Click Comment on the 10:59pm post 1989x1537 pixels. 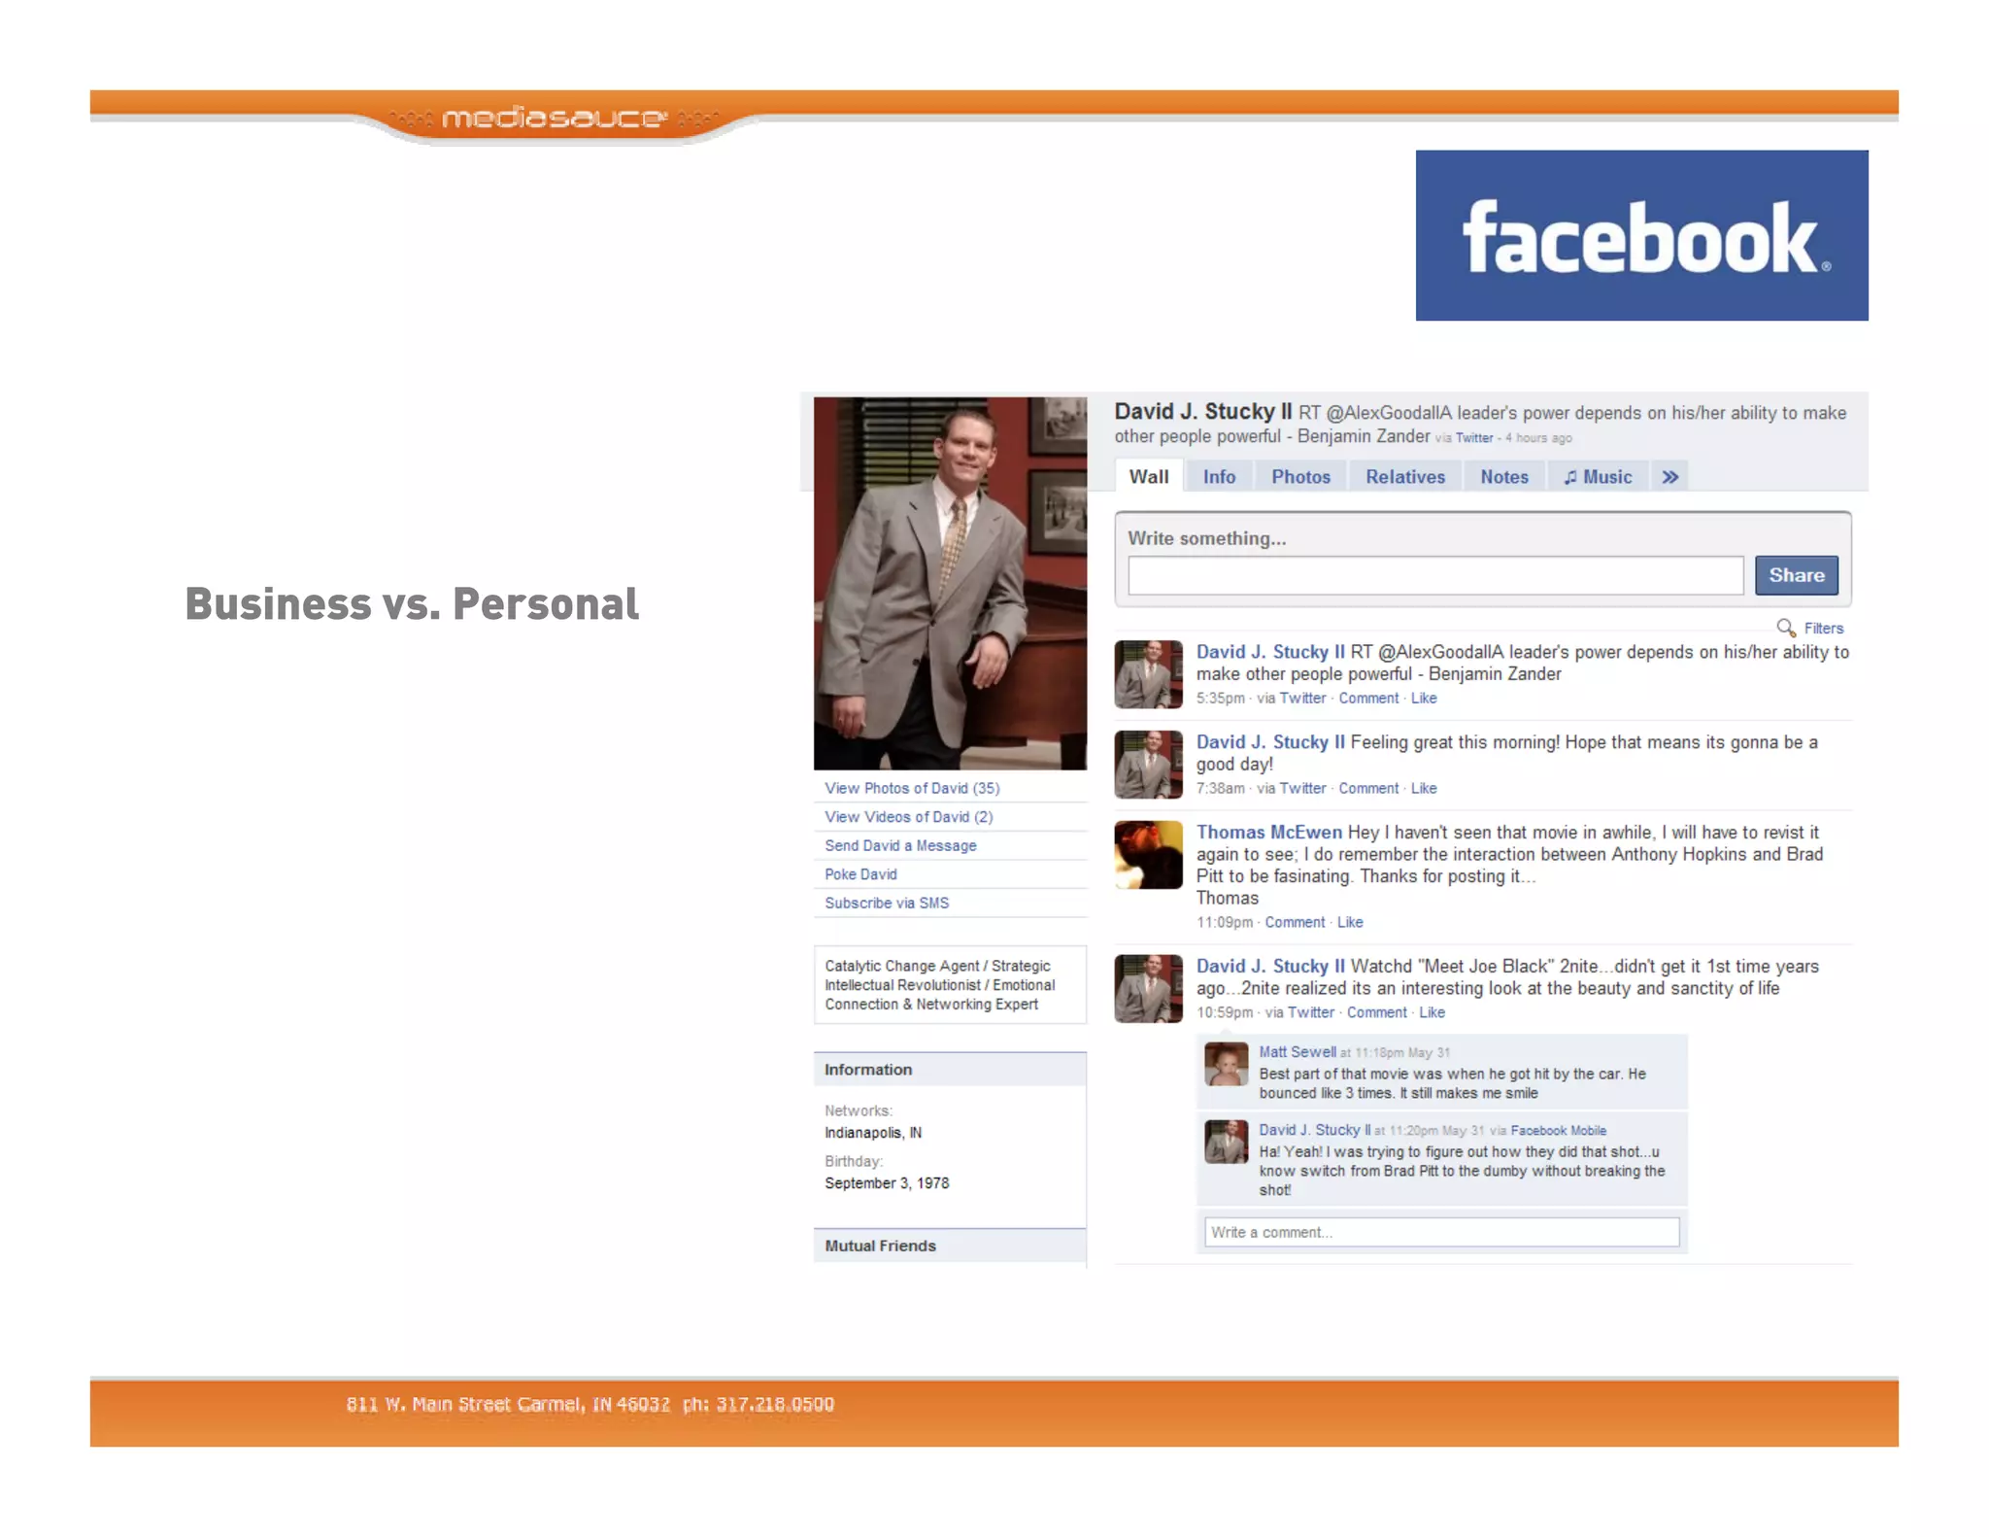pos(1376,1012)
